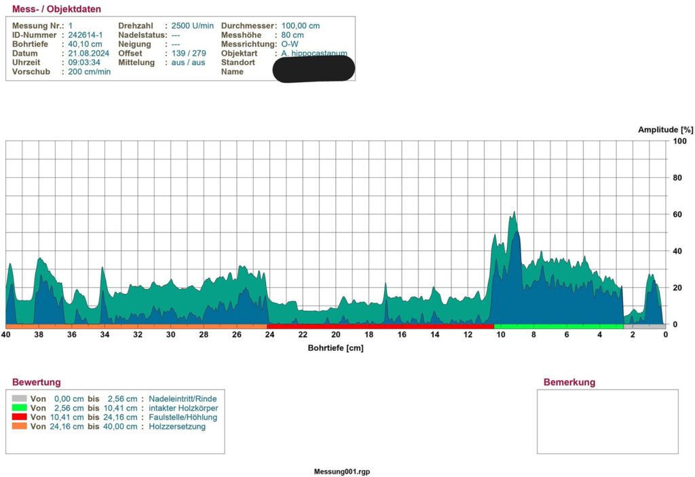Select the green segment on the depth axis bar
695x477 pixels.
pyautogui.click(x=559, y=326)
